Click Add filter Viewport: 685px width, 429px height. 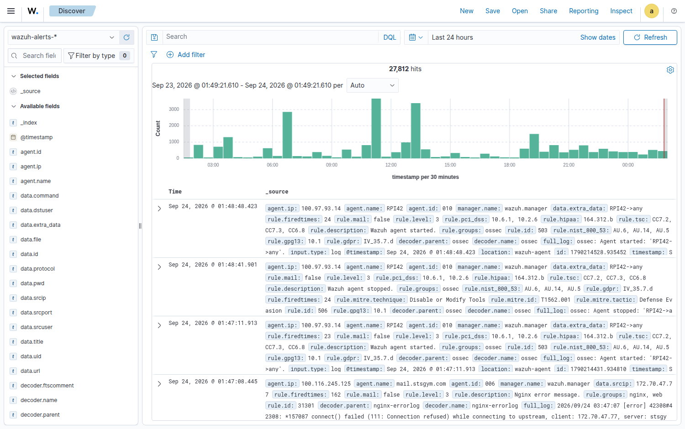point(186,55)
